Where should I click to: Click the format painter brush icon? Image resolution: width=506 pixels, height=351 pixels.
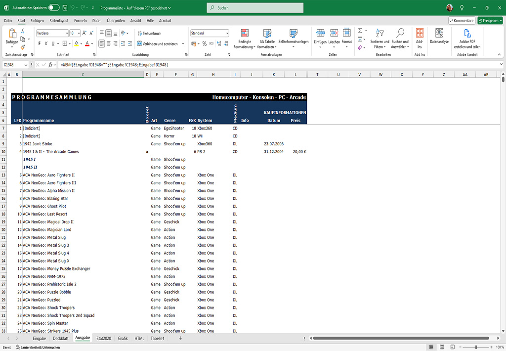(23, 47)
